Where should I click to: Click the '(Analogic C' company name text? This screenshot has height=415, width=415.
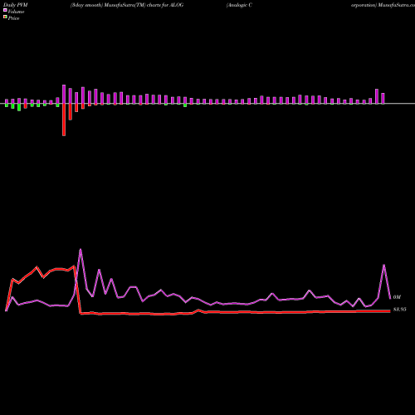[x=239, y=5]
